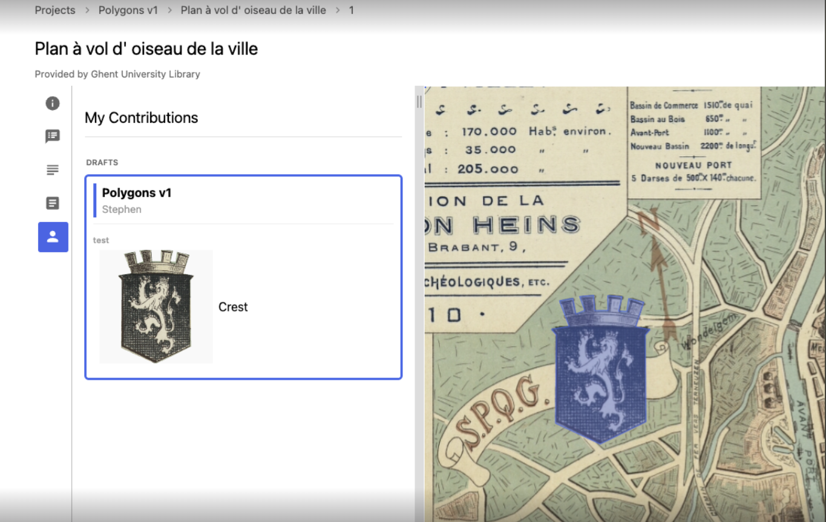Screen dimensions: 826x522
Task: Click the 'DRAFTS' section heading
Action: [x=102, y=163]
